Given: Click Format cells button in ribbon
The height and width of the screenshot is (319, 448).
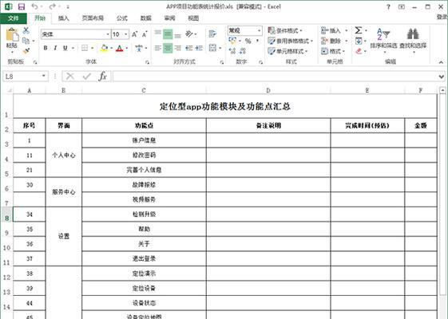Looking at the screenshot, I should [x=333, y=51].
